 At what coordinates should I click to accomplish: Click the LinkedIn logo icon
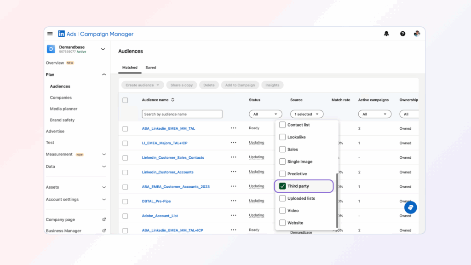(x=61, y=34)
